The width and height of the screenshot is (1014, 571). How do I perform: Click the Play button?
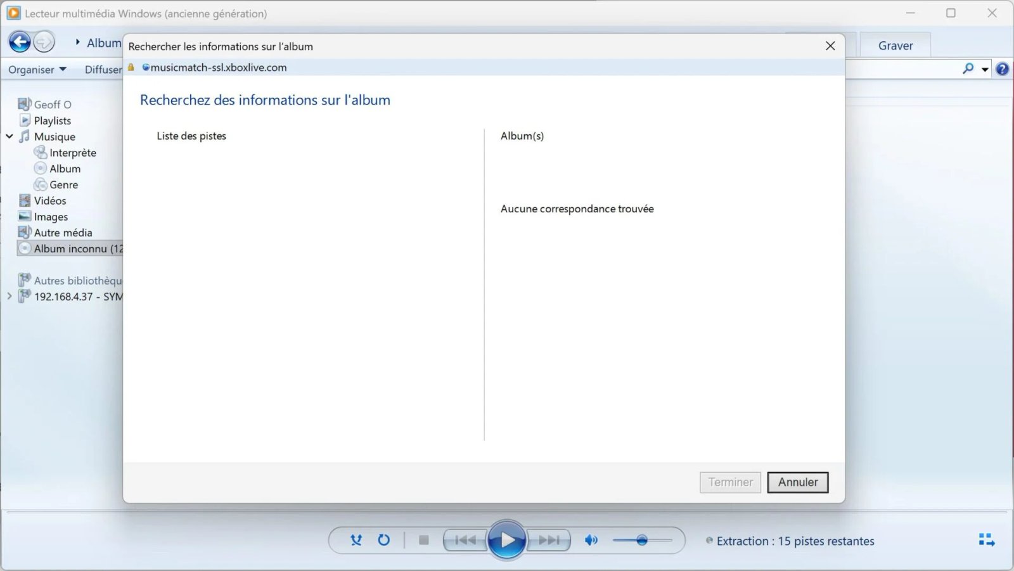point(506,540)
